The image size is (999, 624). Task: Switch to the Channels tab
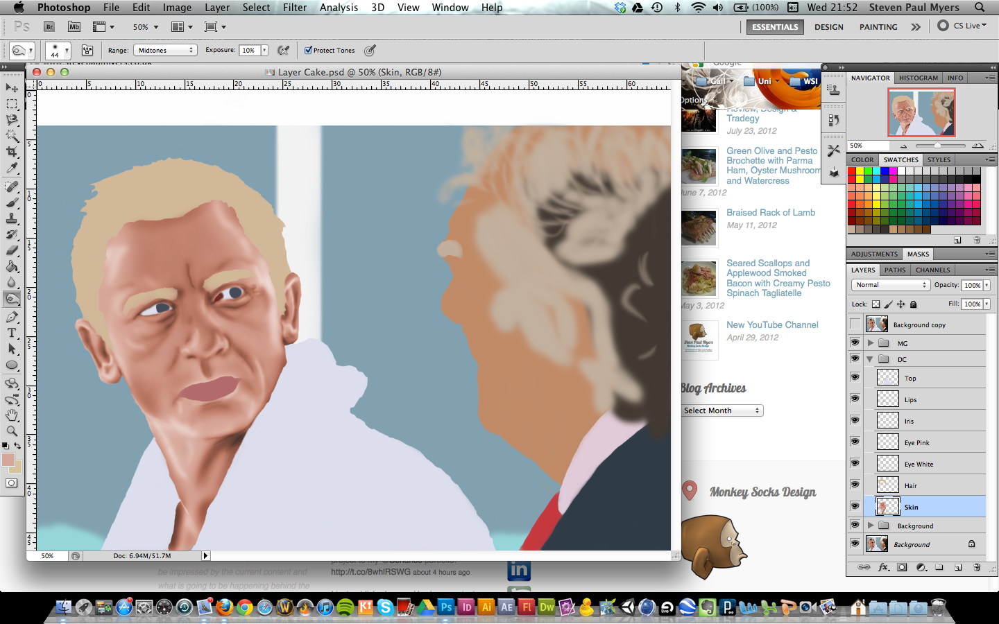click(x=932, y=270)
